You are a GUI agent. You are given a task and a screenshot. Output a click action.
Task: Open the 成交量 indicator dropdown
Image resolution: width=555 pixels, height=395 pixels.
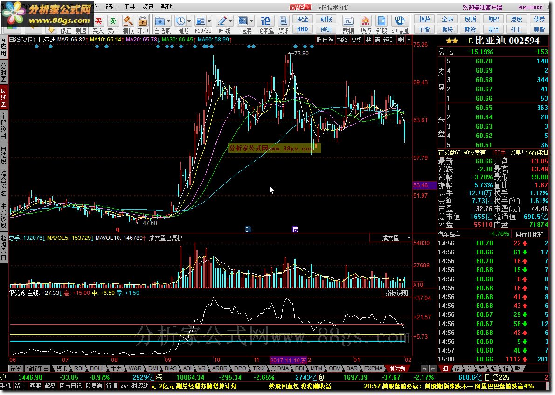[x=409, y=238]
